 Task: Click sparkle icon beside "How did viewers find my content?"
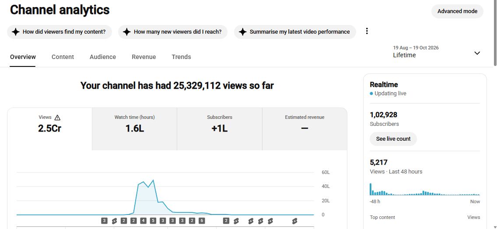15,31
